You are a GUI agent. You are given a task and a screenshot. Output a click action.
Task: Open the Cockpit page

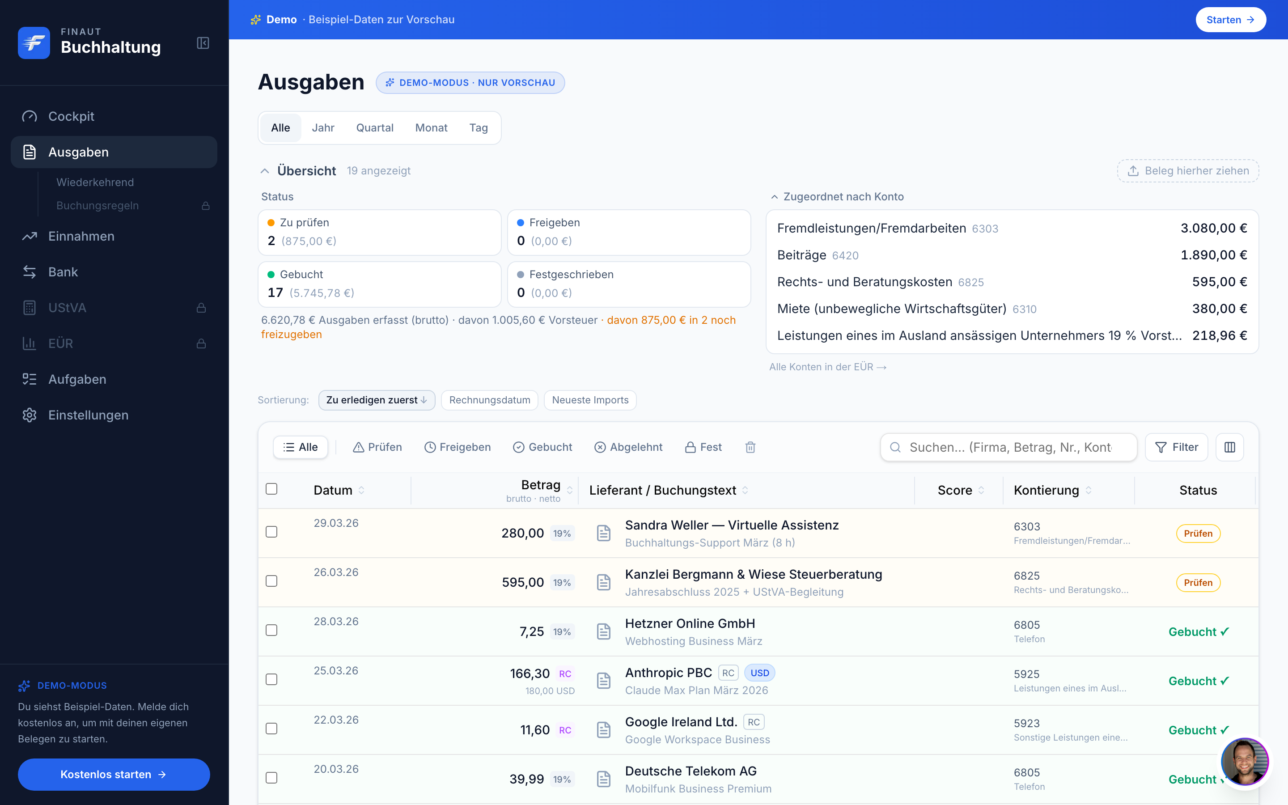pos(114,116)
